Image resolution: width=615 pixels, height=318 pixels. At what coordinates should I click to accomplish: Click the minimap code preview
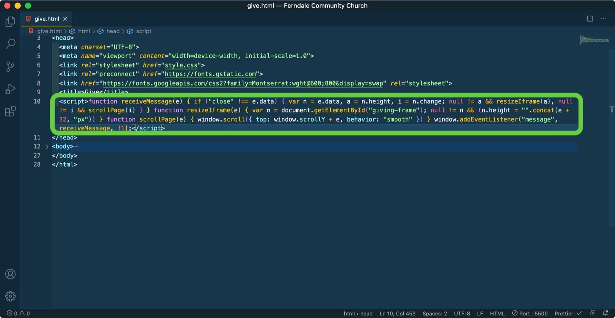(594, 40)
